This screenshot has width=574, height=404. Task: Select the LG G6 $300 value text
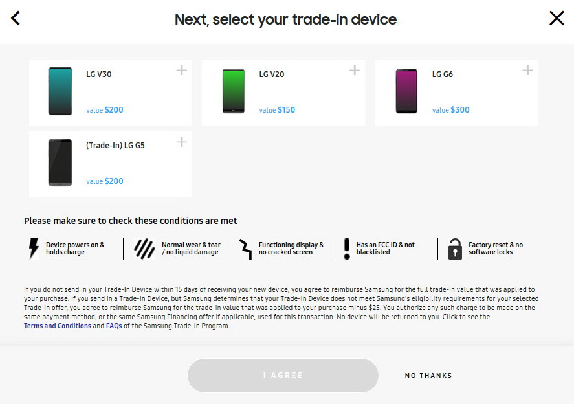pyautogui.click(x=451, y=110)
